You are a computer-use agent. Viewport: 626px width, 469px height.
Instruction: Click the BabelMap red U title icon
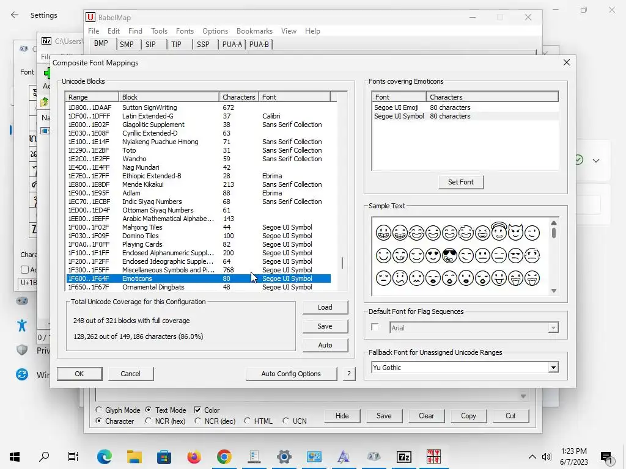[x=90, y=17]
